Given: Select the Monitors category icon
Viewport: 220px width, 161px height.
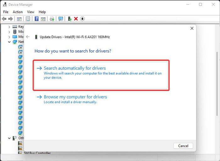Looking at the screenshot, I should [15, 37].
